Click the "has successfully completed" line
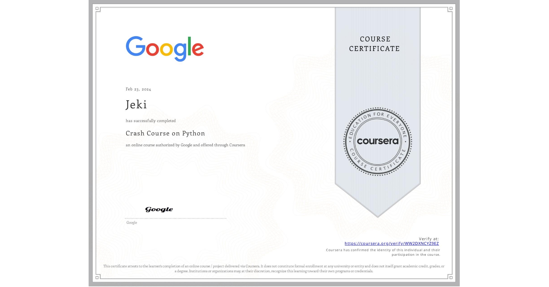The image size is (549, 287). 151,121
